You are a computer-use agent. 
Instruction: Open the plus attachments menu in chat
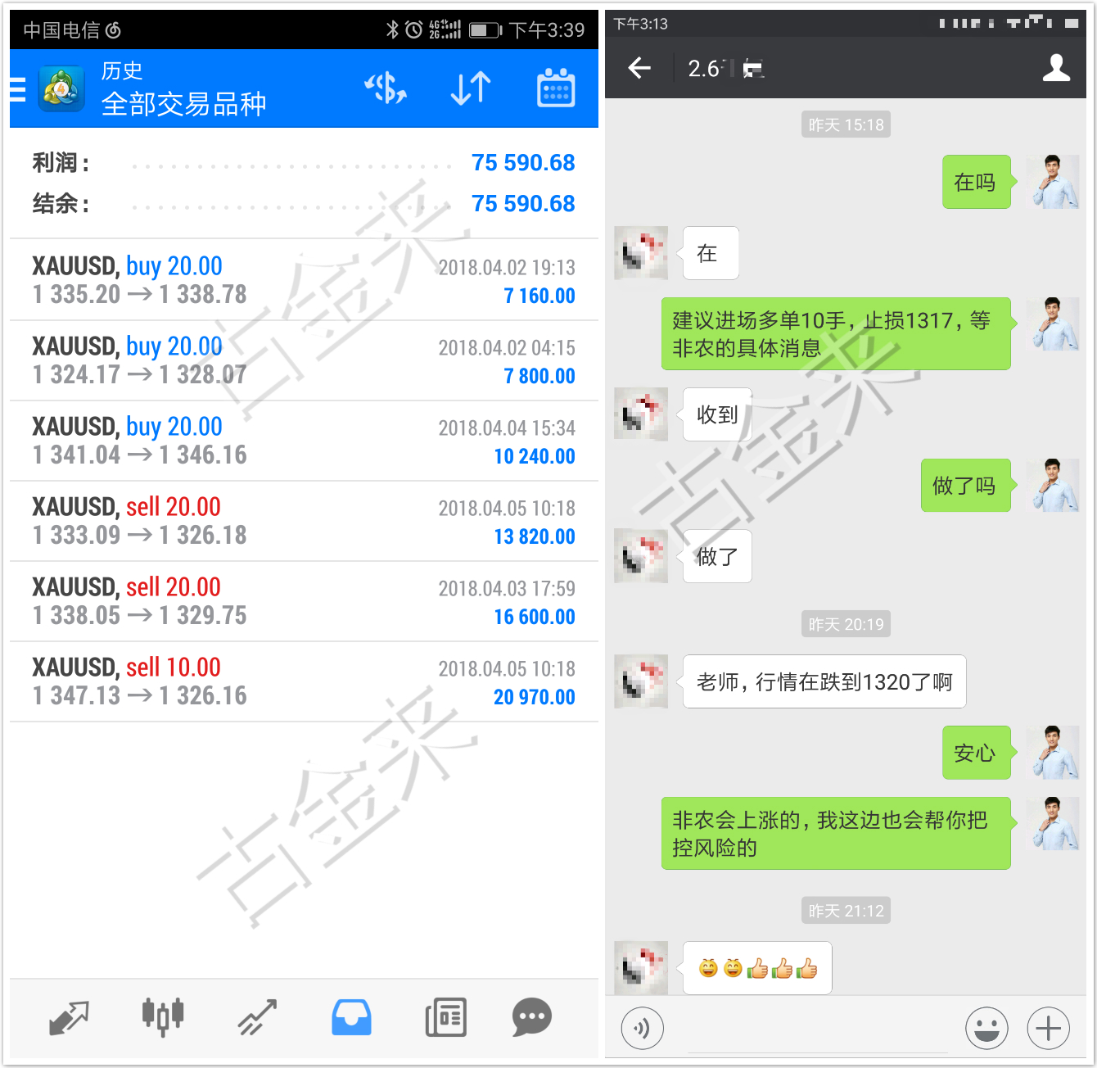click(x=1049, y=1029)
